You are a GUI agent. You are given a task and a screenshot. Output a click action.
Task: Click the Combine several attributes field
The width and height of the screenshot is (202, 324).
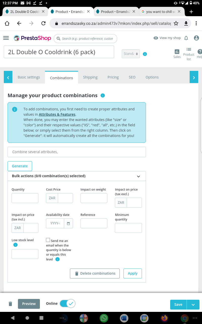[x=77, y=152]
